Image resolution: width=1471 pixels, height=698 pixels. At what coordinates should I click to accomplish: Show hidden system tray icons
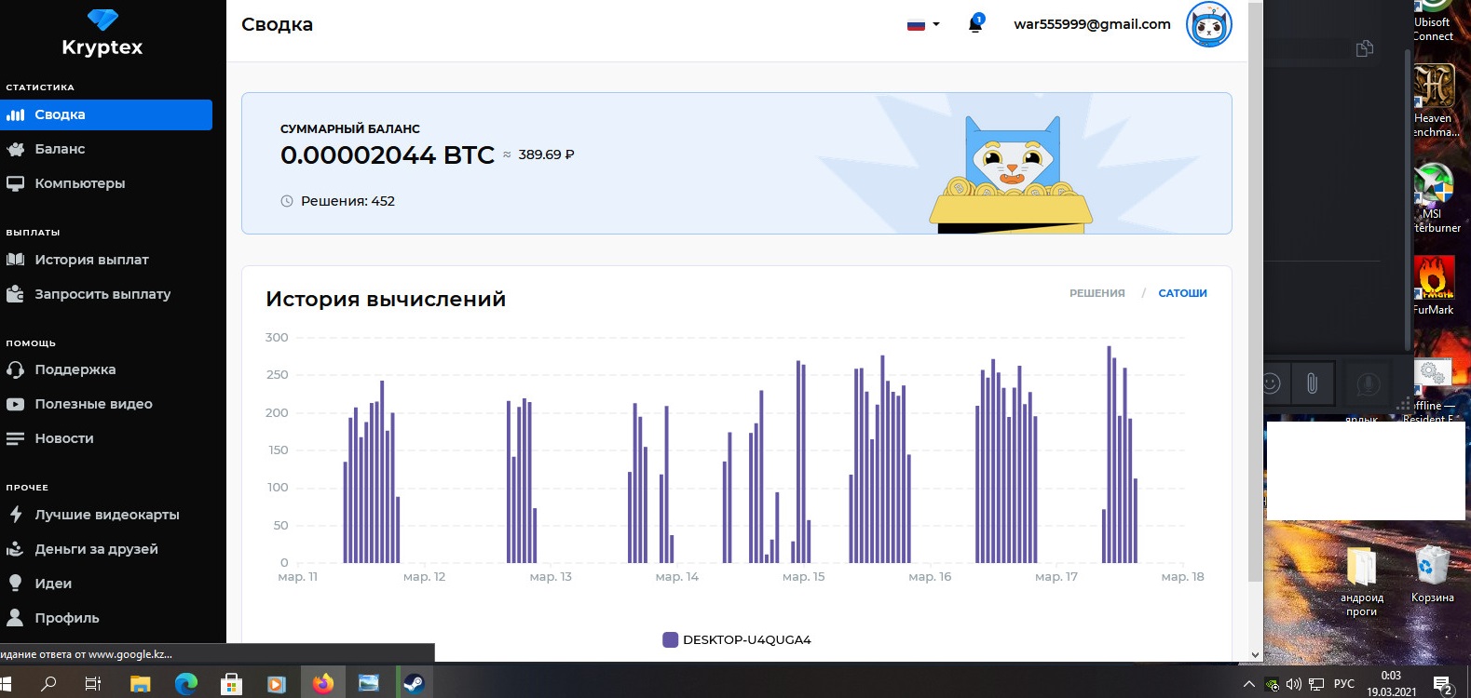1248,684
